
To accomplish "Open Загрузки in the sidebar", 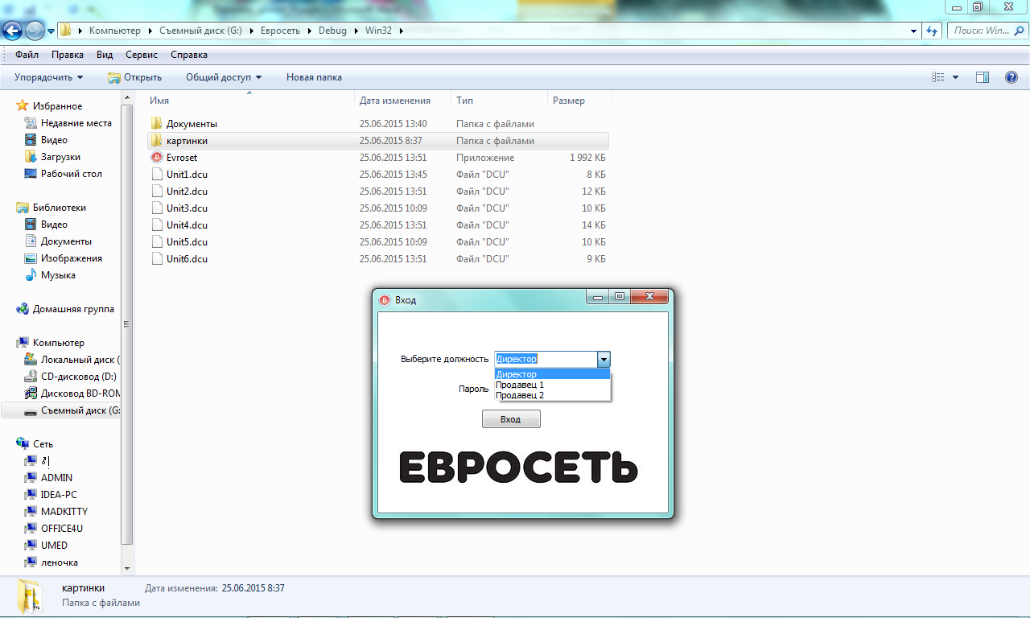I will [60, 157].
